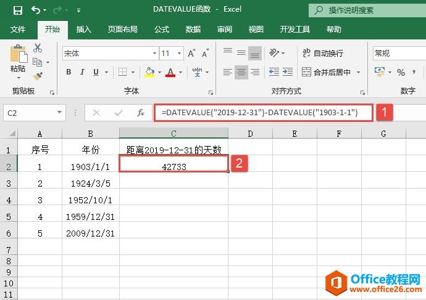The width and height of the screenshot is (426, 300).
Task: Click the Select All corner triangle
Action: pyautogui.click(x=12, y=133)
